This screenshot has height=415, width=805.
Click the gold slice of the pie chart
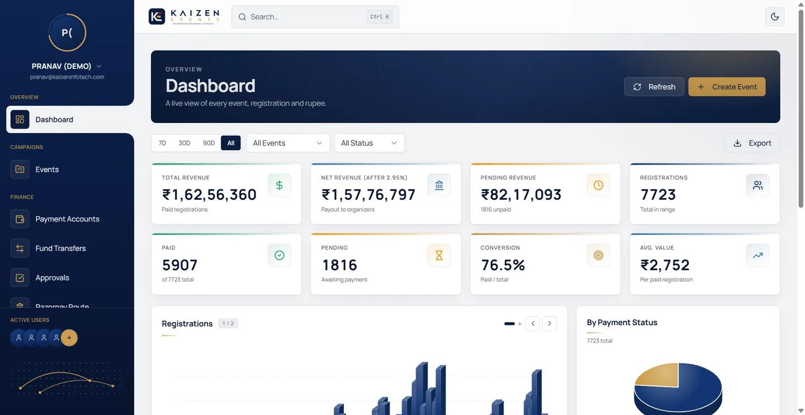pyautogui.click(x=660, y=374)
